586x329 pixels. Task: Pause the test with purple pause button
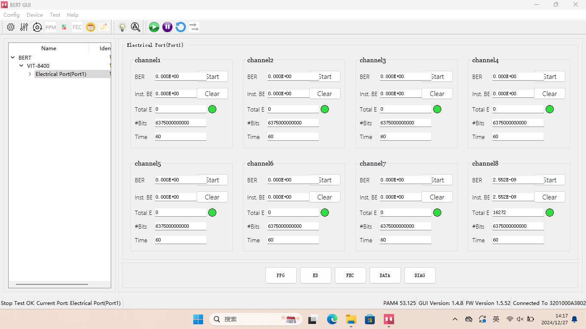[x=167, y=27]
